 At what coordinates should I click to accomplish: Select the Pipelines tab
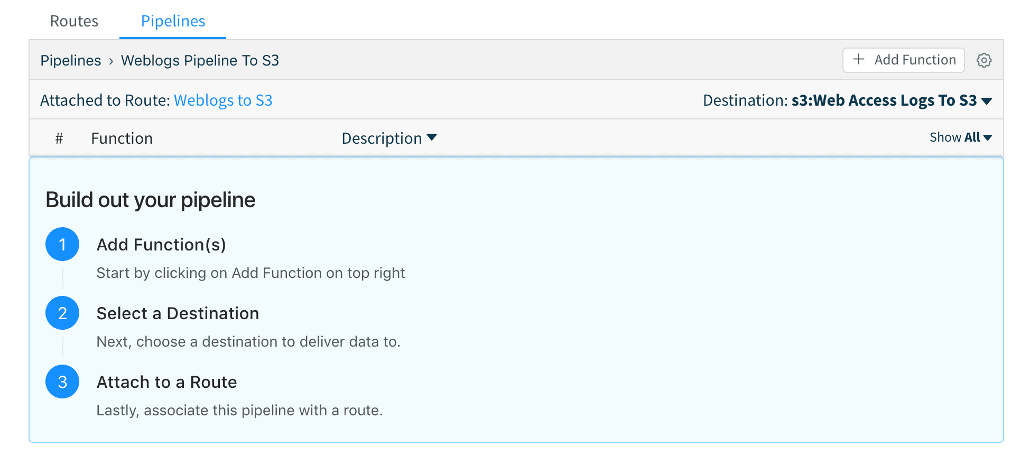(173, 21)
